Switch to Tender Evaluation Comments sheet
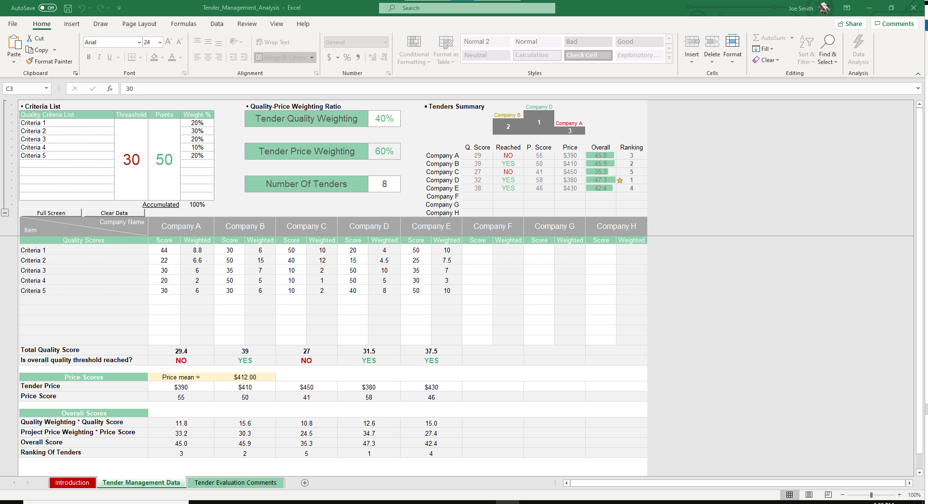The height and width of the screenshot is (504, 928). click(x=235, y=483)
